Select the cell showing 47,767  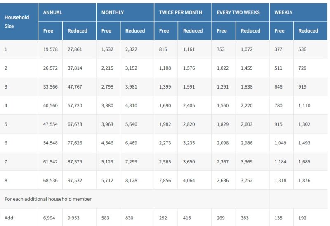pos(75,87)
